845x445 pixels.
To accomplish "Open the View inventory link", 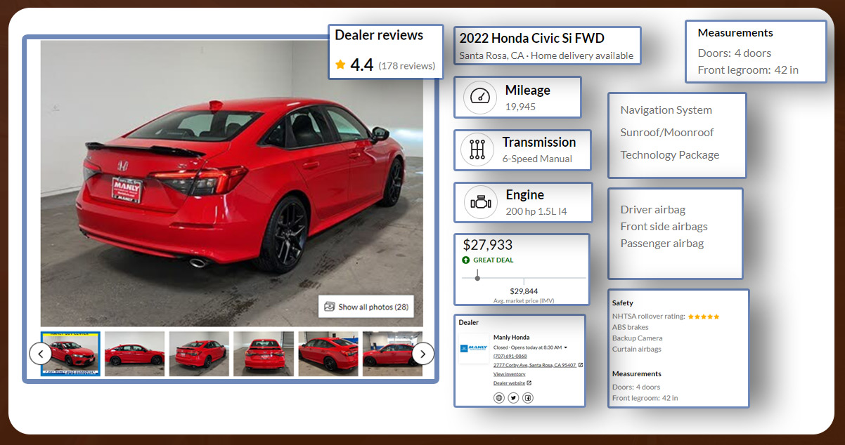I will point(509,374).
